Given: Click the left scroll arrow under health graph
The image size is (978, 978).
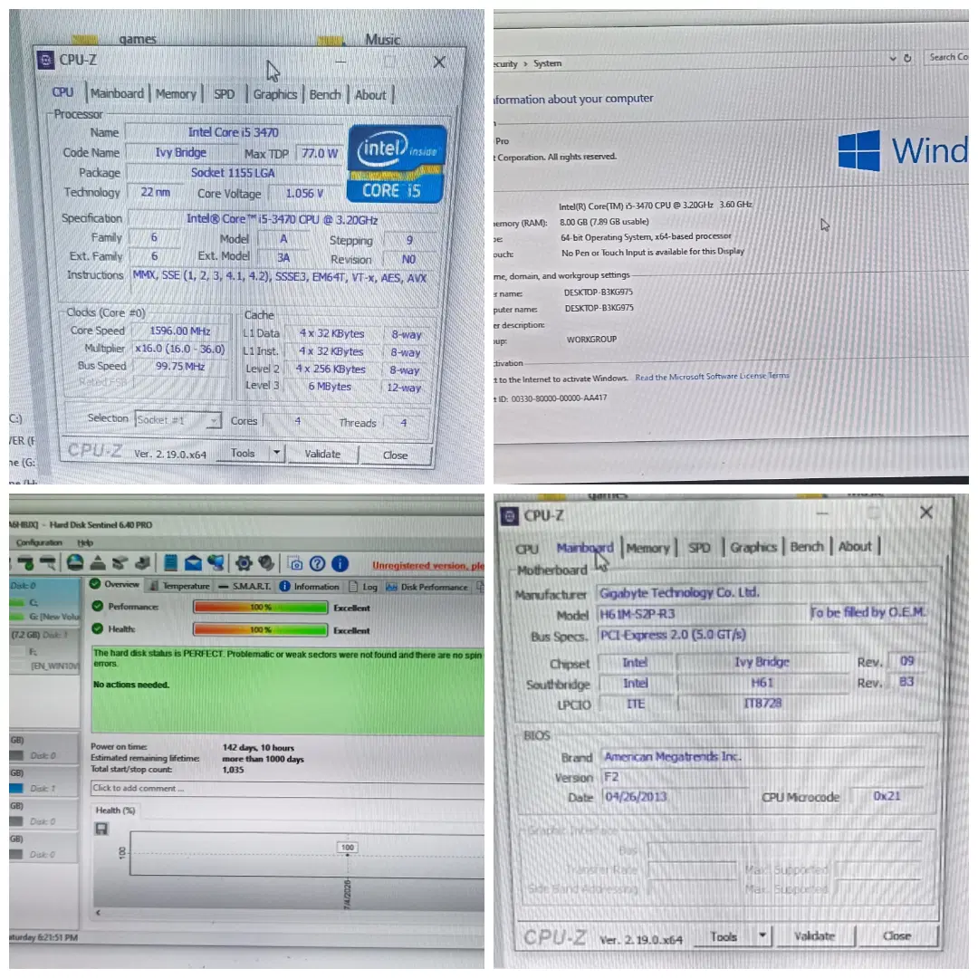Looking at the screenshot, I should point(98,913).
